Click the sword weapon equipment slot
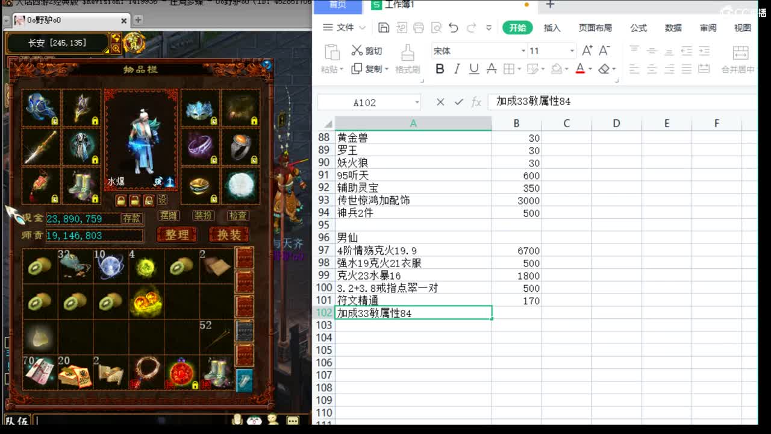The height and width of the screenshot is (434, 771). pyautogui.click(x=41, y=147)
